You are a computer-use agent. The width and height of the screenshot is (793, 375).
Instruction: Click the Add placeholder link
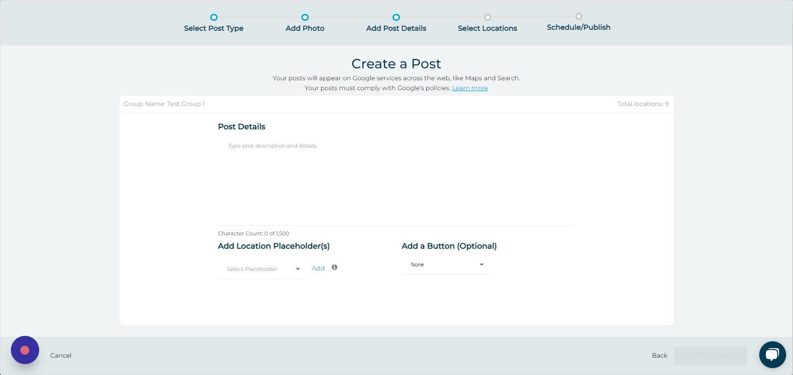tap(318, 268)
